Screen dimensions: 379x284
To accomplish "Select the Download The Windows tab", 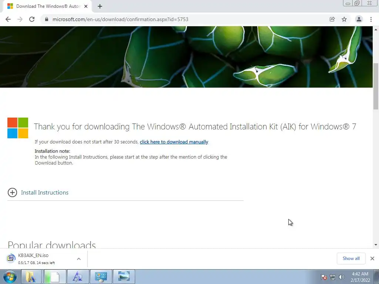I will [x=47, y=6].
